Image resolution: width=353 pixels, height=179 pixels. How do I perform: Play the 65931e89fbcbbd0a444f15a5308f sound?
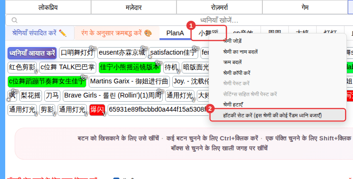pos(159,110)
